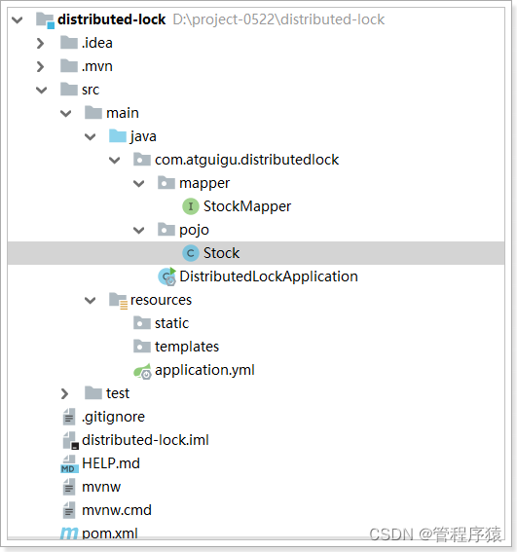The height and width of the screenshot is (552, 517).
Task: Expand the test folder
Action: pyautogui.click(x=64, y=393)
